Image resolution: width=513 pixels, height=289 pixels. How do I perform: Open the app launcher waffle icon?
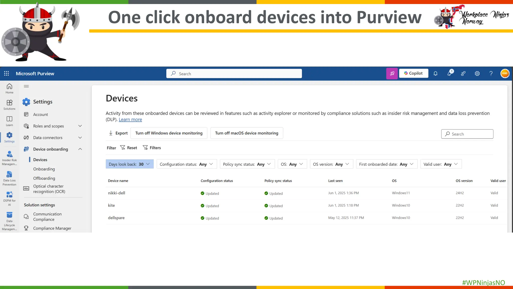(x=7, y=74)
